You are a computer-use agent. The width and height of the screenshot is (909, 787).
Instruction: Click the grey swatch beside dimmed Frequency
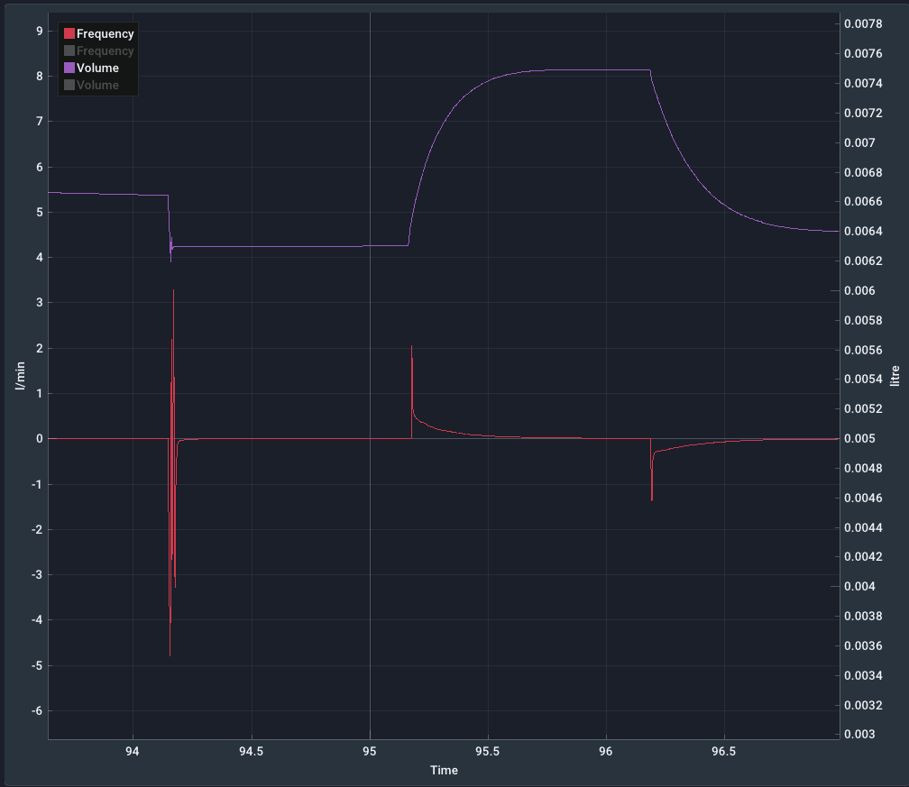coord(69,51)
